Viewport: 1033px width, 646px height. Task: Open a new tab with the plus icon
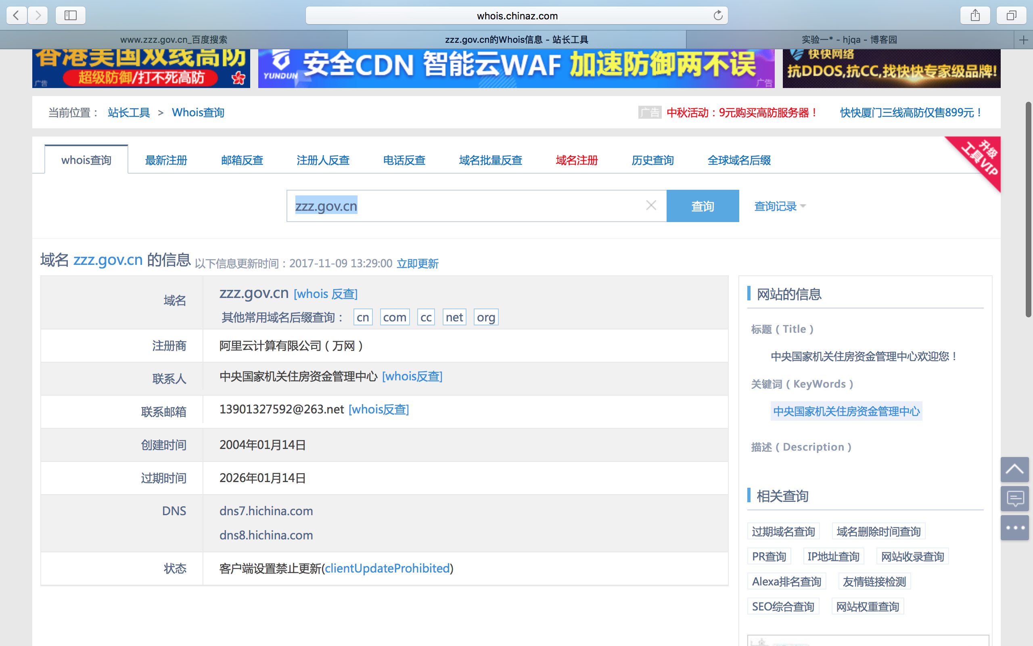[1023, 40]
